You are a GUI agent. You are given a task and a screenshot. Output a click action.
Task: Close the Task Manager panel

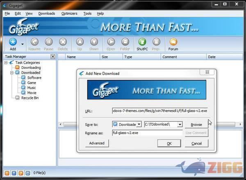[53, 57]
